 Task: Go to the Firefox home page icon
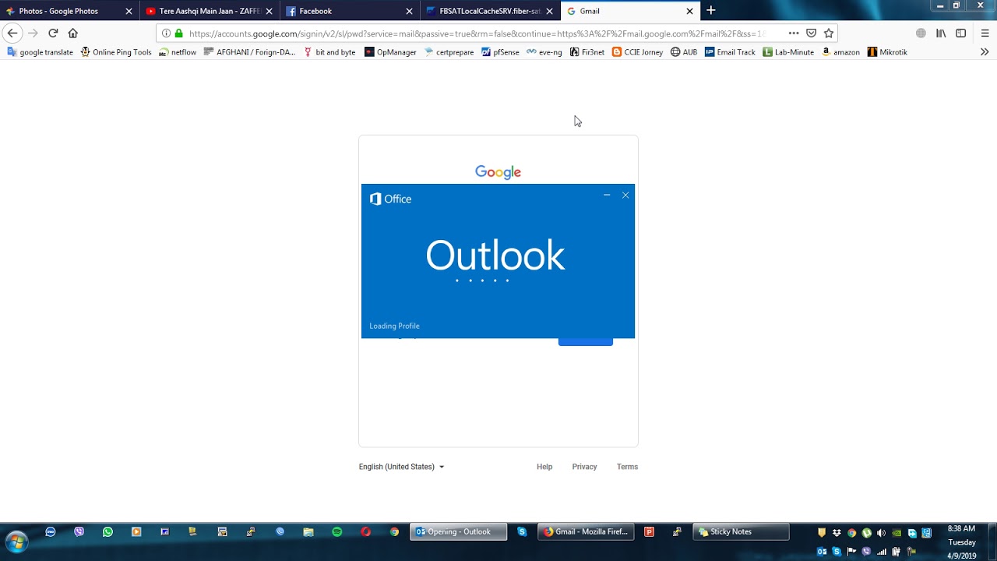pos(73,34)
